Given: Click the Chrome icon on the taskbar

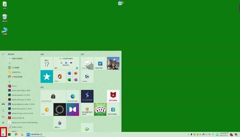Looking at the screenshot, I should coord(16,134).
